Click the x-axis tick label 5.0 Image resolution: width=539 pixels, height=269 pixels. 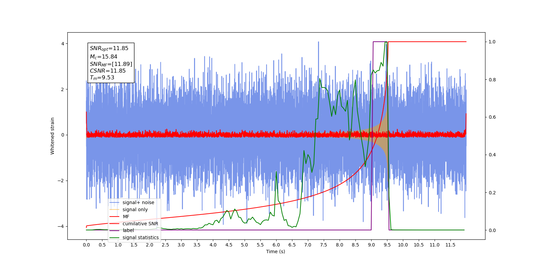[245, 245]
